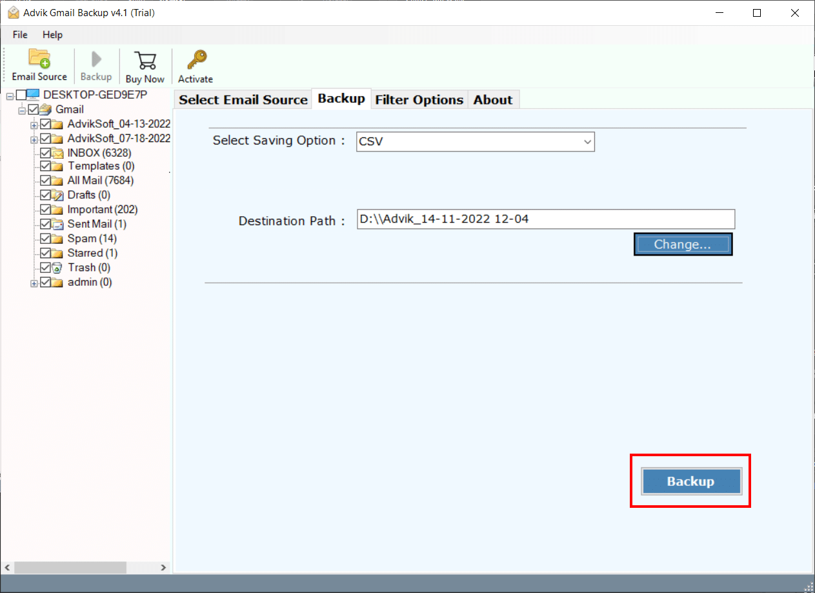The height and width of the screenshot is (593, 815).
Task: Uncheck the Drafts (0) checkbox
Action: coord(46,195)
